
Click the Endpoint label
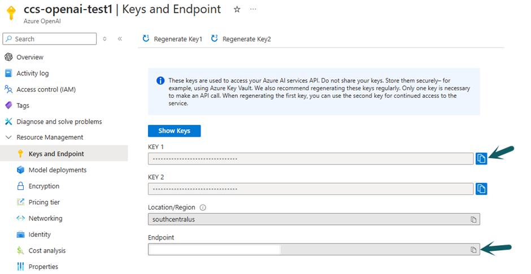(161, 237)
